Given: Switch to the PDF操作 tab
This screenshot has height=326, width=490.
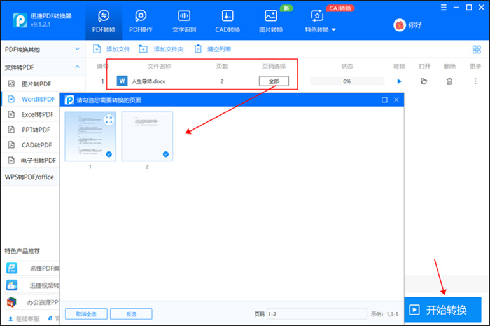Looking at the screenshot, I should (141, 21).
